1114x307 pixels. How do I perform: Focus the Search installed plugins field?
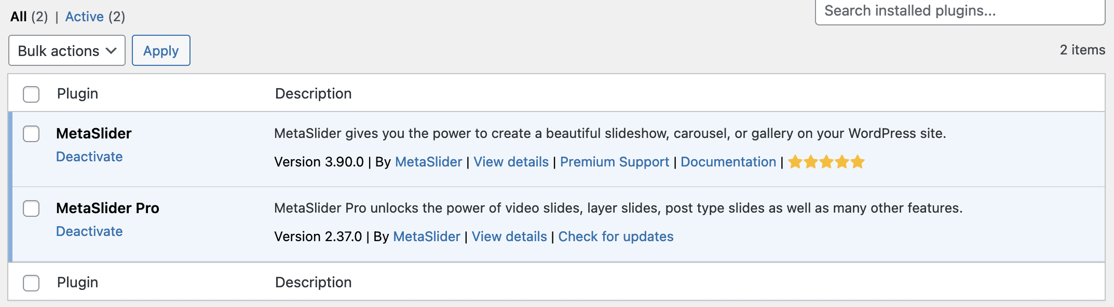tap(959, 11)
